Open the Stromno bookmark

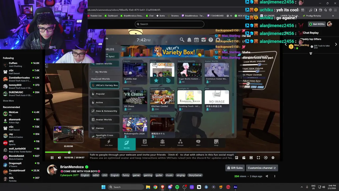[173, 16]
